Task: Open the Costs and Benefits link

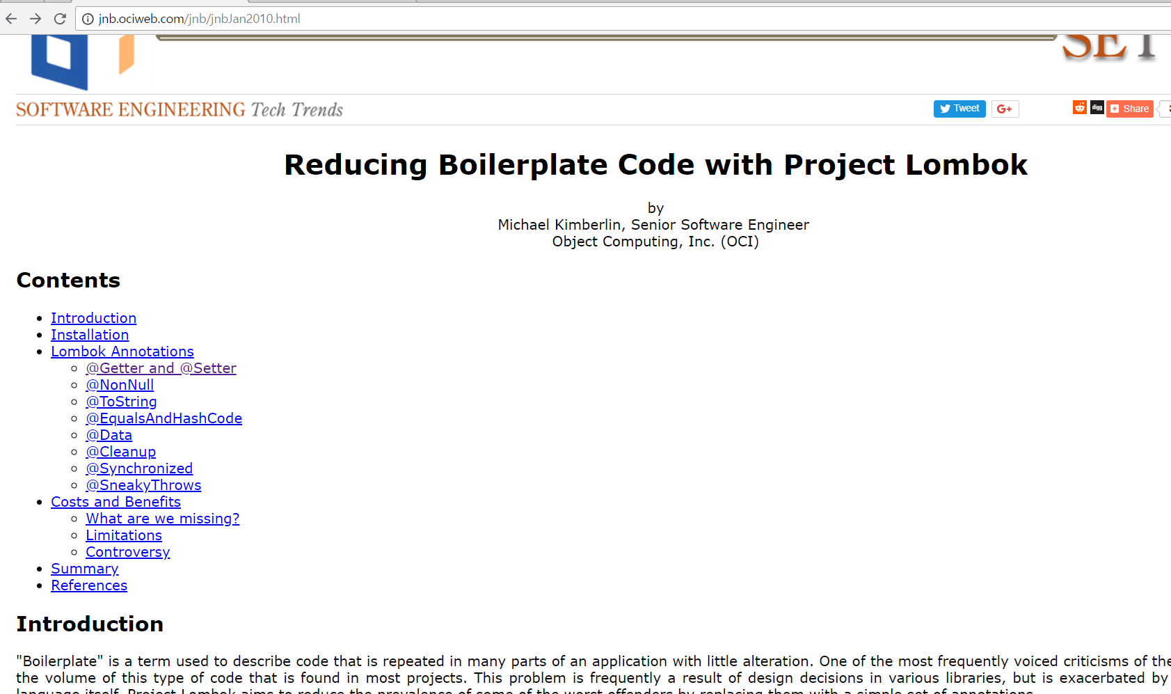Action: (x=115, y=502)
